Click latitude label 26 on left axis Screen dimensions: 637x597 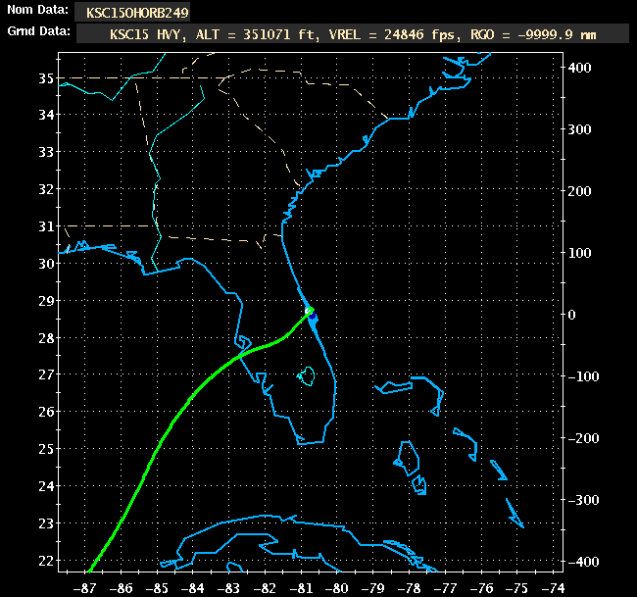(46, 412)
